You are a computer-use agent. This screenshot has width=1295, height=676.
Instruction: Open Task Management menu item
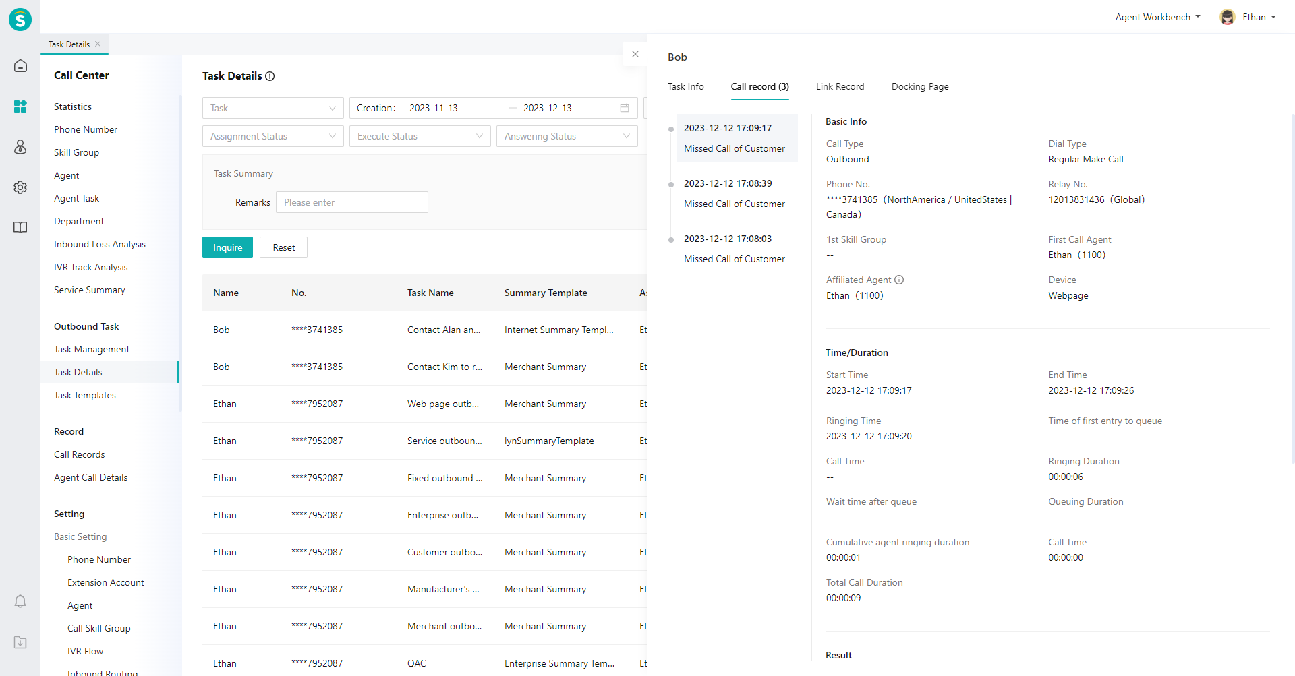92,349
